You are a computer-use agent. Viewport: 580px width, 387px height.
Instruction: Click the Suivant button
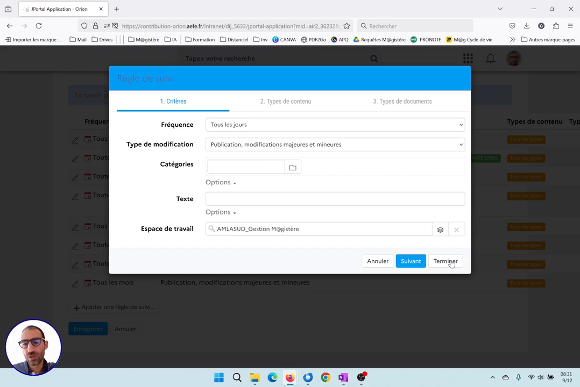411,261
